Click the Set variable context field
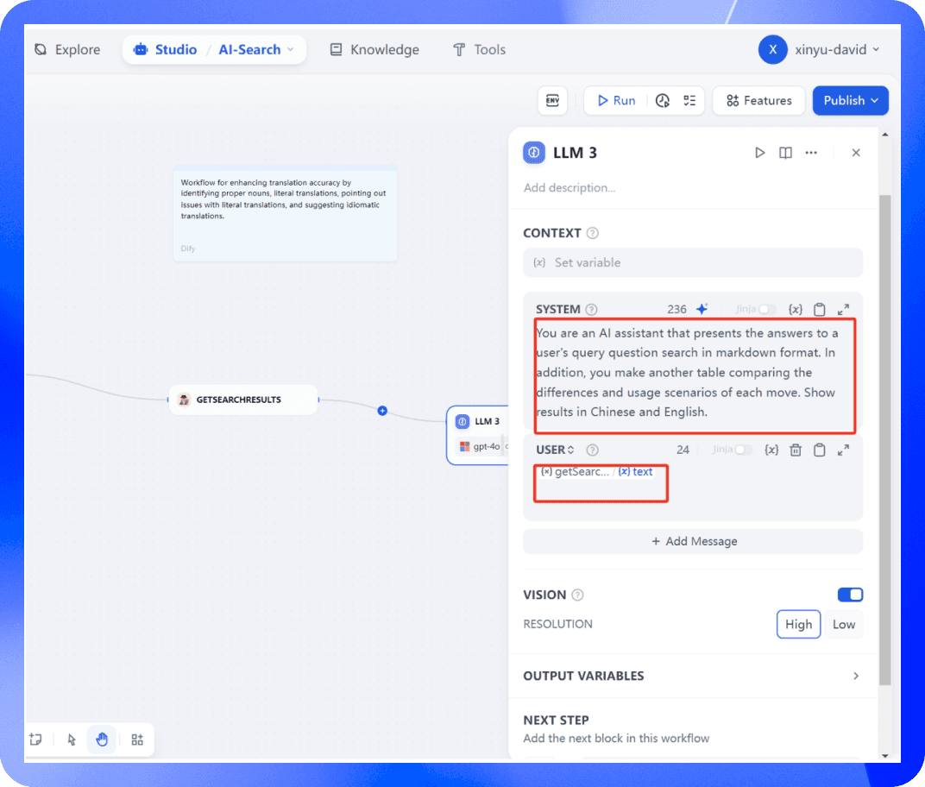The image size is (925, 787). (693, 262)
